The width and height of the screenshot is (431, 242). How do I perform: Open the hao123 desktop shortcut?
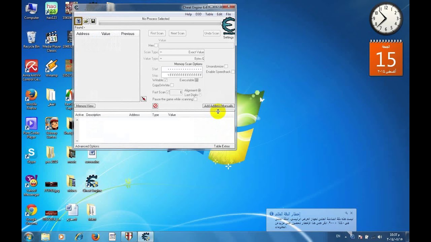[x=52, y=11]
